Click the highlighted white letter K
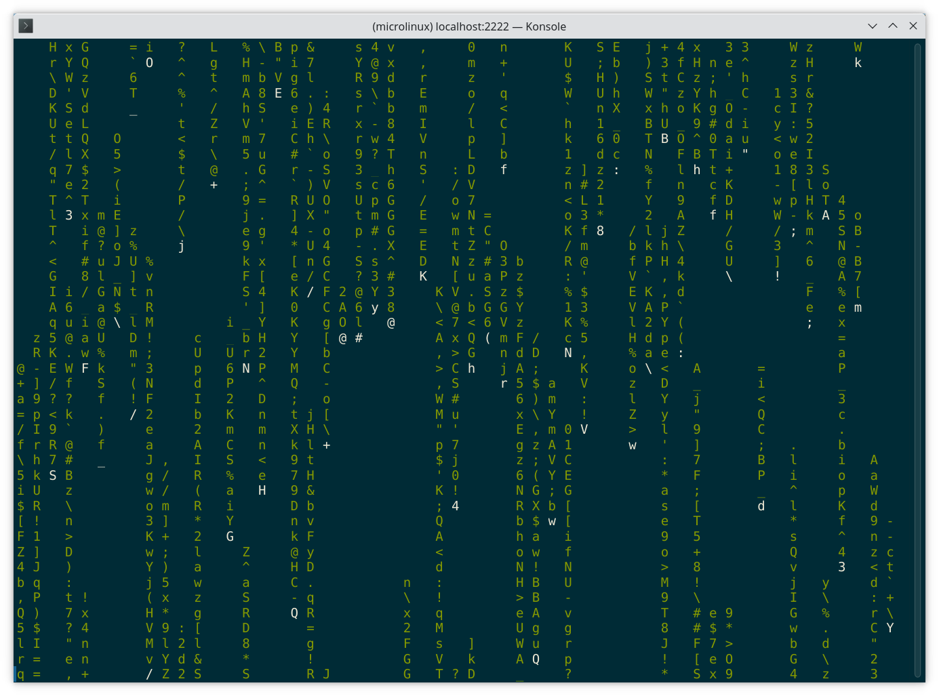939x696 pixels. point(423,277)
